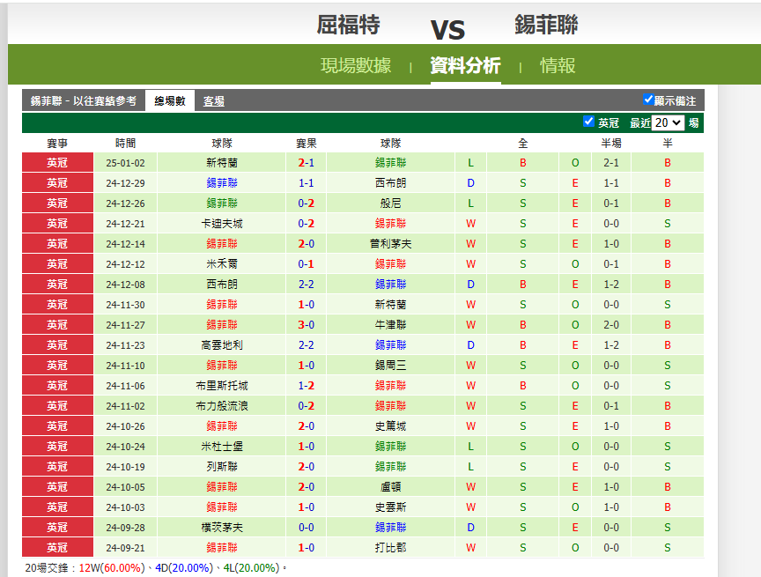
Task: Switch to the 現場數據 tab
Action: point(356,65)
